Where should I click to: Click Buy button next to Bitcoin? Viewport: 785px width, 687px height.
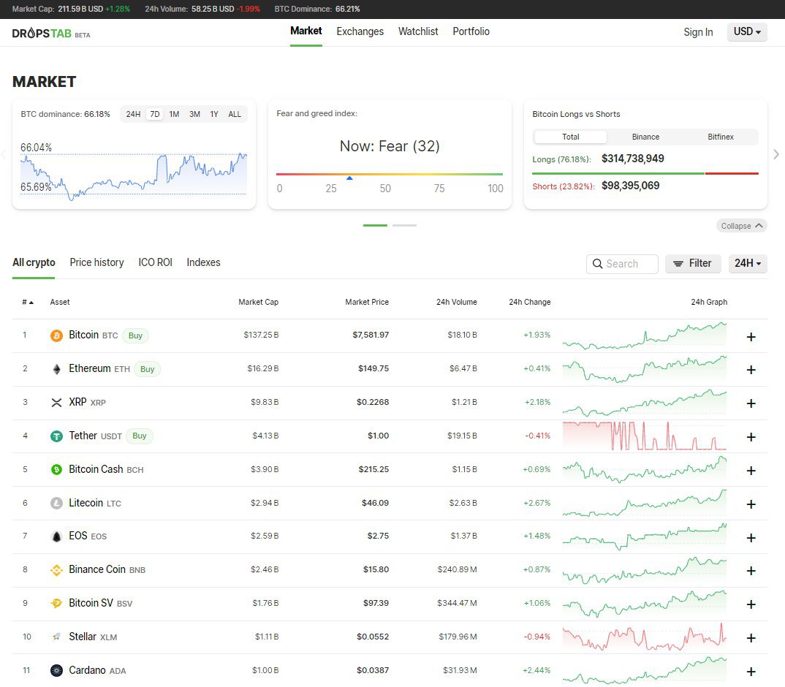click(x=136, y=335)
